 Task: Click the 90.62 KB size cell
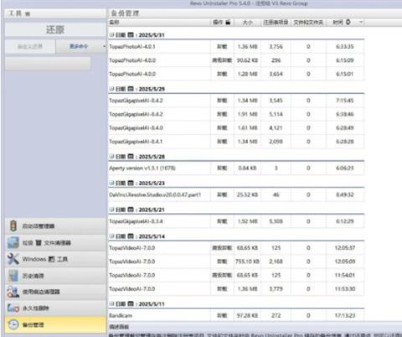pyautogui.click(x=247, y=60)
